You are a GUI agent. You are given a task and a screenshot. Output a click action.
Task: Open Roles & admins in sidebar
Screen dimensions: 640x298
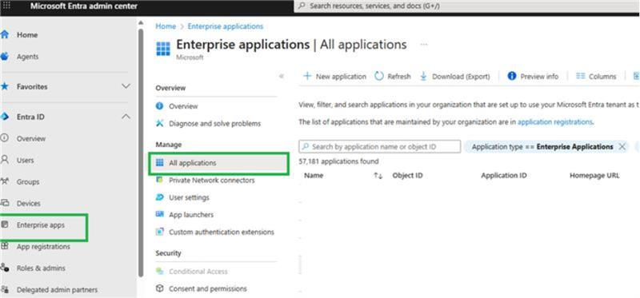point(41,268)
